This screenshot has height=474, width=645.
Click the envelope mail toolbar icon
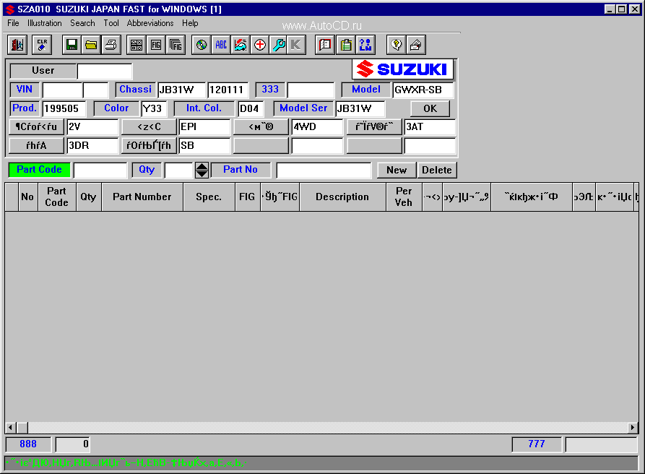click(416, 45)
